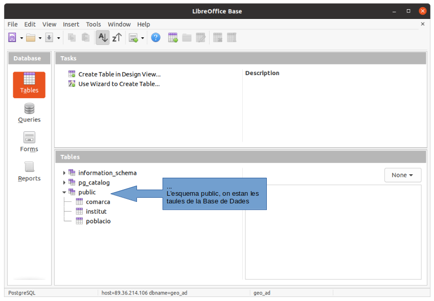
Task: Click New Table Design toolbar icon
Action: click(x=173, y=37)
